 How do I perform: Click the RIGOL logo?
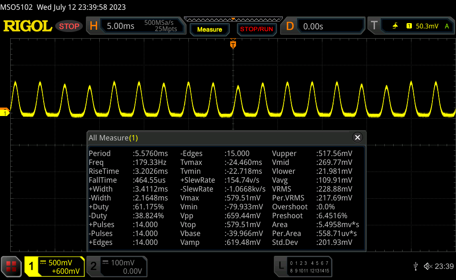(x=28, y=26)
